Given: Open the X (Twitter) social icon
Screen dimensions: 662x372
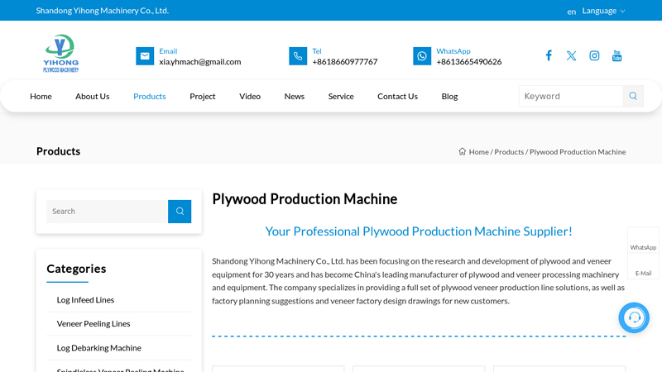Looking at the screenshot, I should pos(571,55).
